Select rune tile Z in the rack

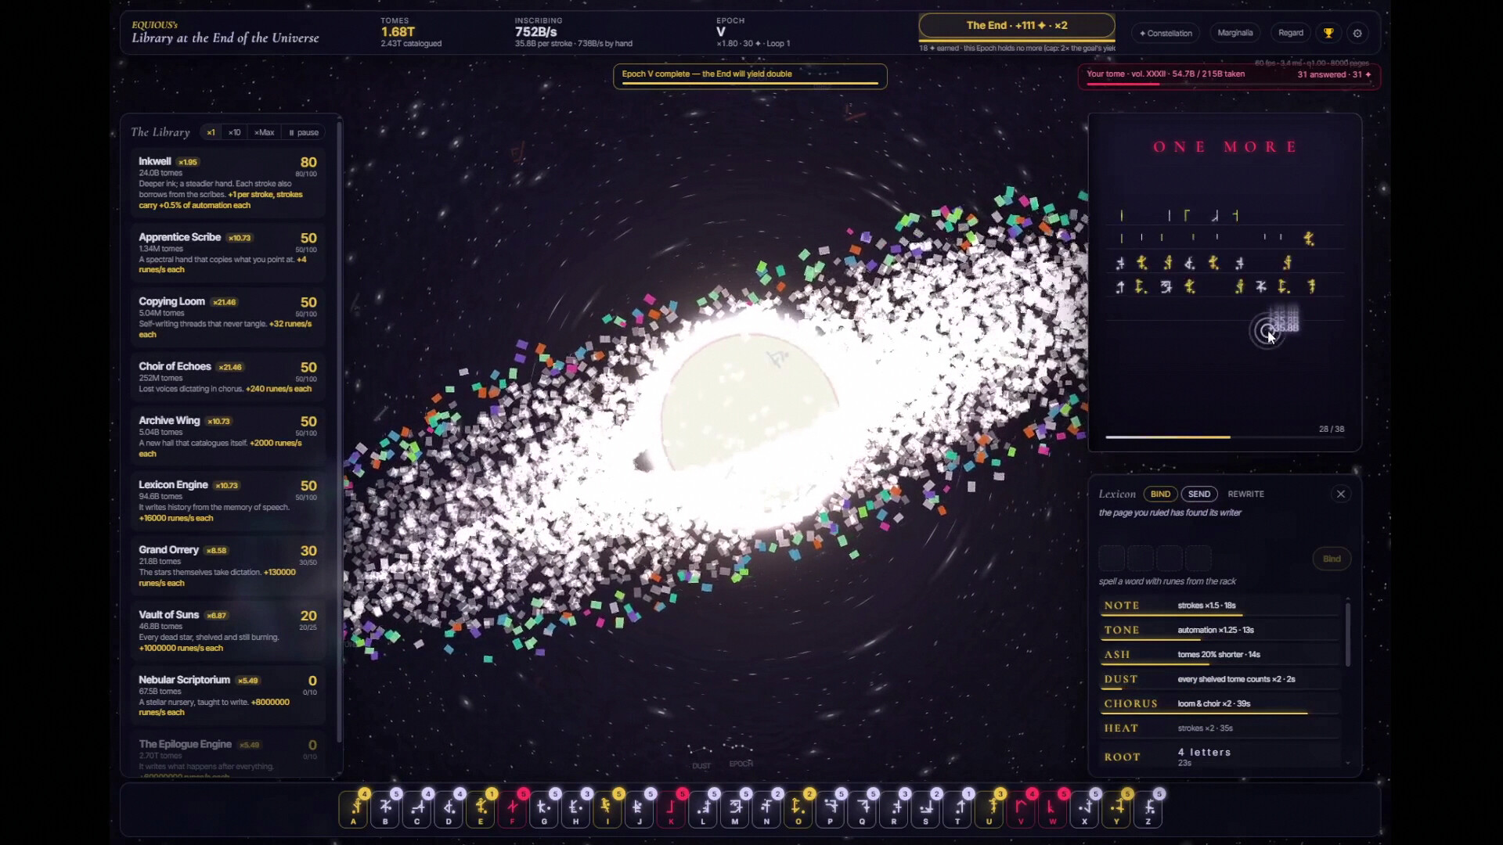(x=1148, y=809)
